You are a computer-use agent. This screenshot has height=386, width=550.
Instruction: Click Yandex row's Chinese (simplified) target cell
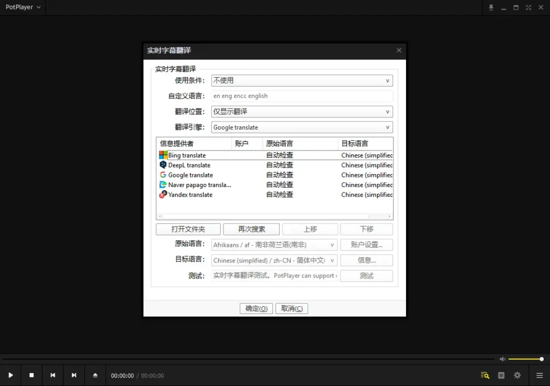tap(366, 195)
